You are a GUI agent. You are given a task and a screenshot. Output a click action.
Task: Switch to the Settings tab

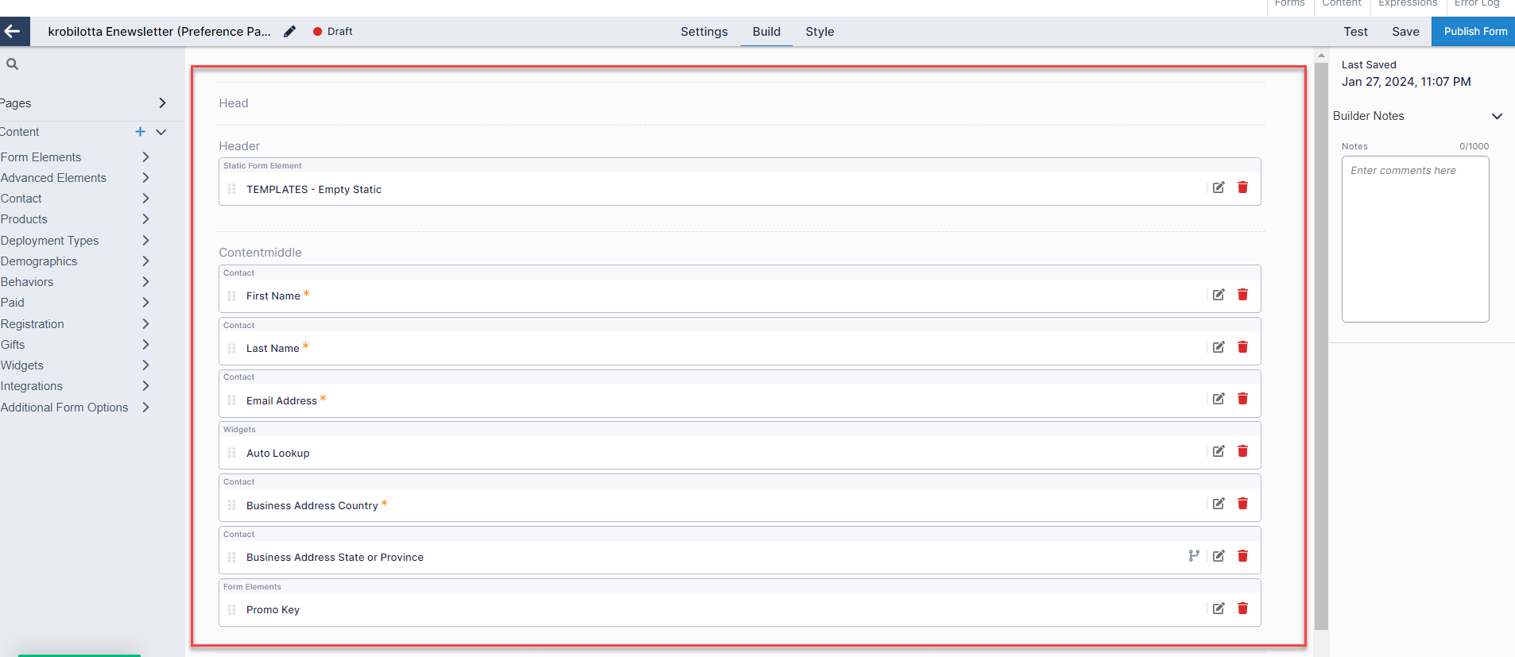tap(703, 32)
